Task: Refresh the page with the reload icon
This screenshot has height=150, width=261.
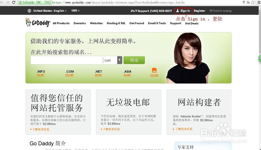Action: pyautogui.click(x=13, y=2)
